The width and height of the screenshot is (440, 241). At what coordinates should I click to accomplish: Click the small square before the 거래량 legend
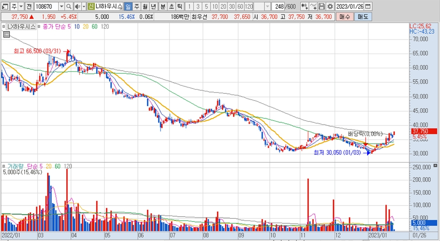click(4, 166)
